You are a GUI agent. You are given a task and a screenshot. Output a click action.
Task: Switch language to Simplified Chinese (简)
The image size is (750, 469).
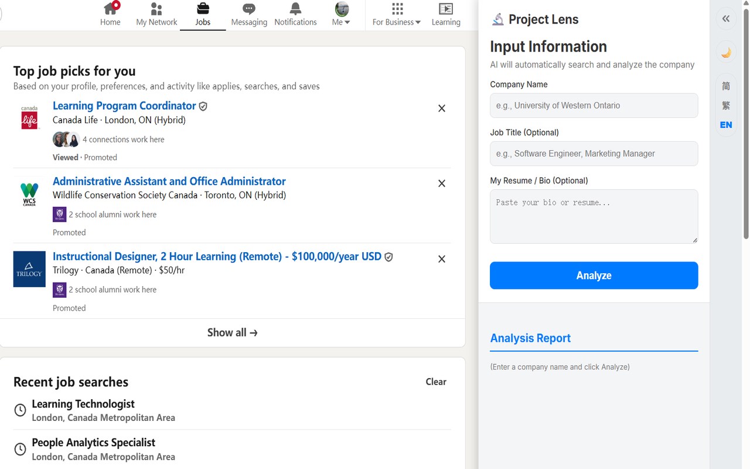point(726,86)
